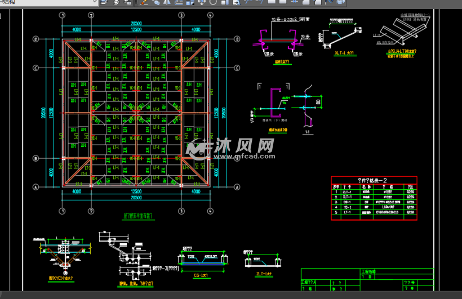Screen dimensions: 462x299
Task: Activate the Mirror tool
Action: click(x=167, y=2)
